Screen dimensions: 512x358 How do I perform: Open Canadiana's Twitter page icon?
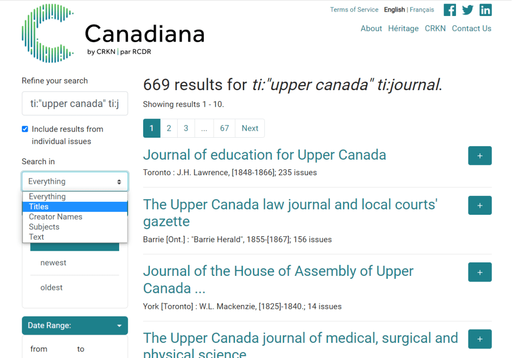[467, 10]
